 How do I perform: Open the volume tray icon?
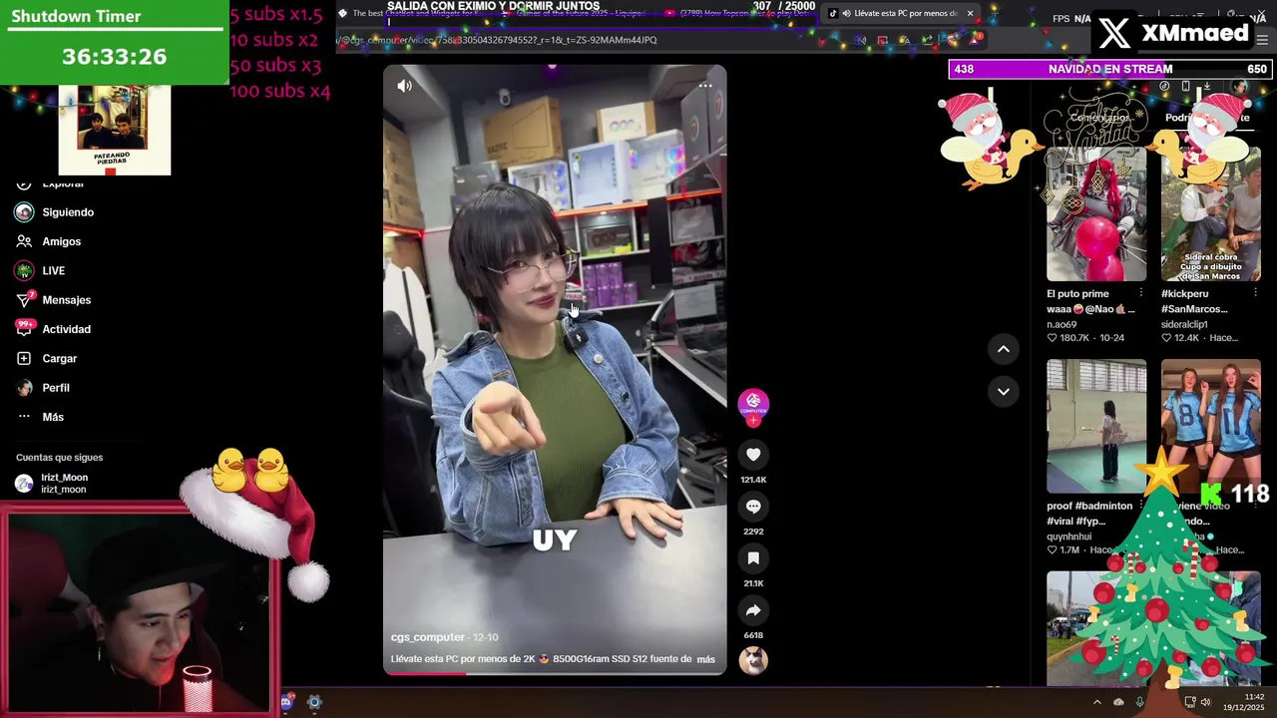1205,702
